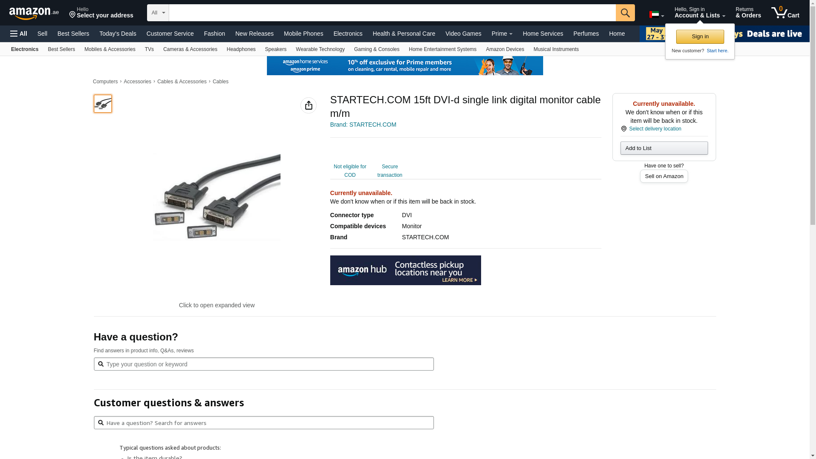Click the Amazon.ae logo
Screen dimensions: 816x459
34,13
